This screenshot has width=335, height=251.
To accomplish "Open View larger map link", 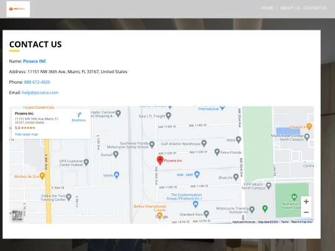I will [26, 134].
